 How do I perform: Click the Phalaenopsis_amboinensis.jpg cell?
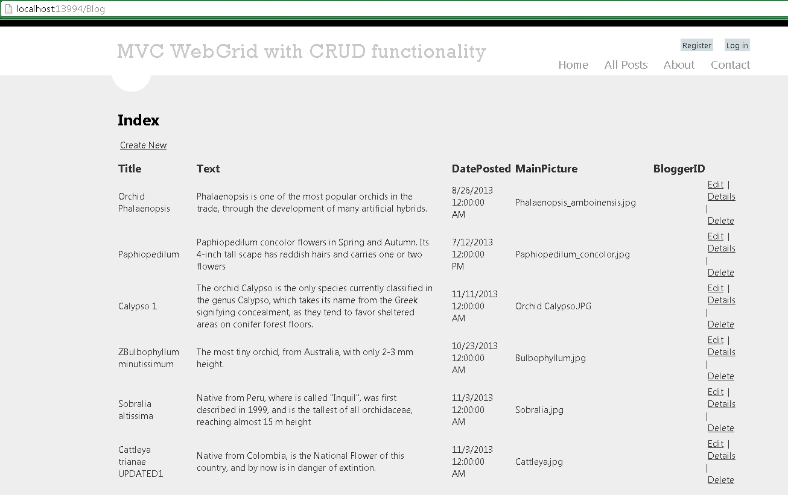576,203
